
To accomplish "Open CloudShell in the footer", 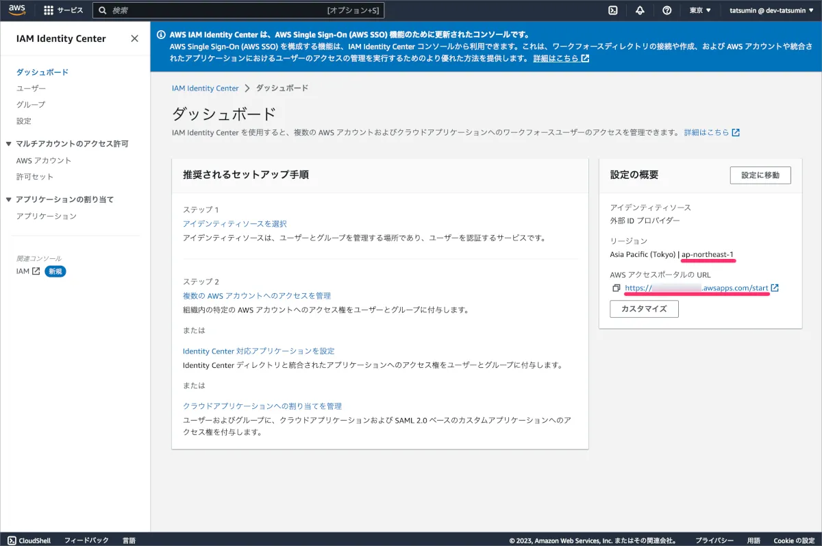I will point(29,540).
